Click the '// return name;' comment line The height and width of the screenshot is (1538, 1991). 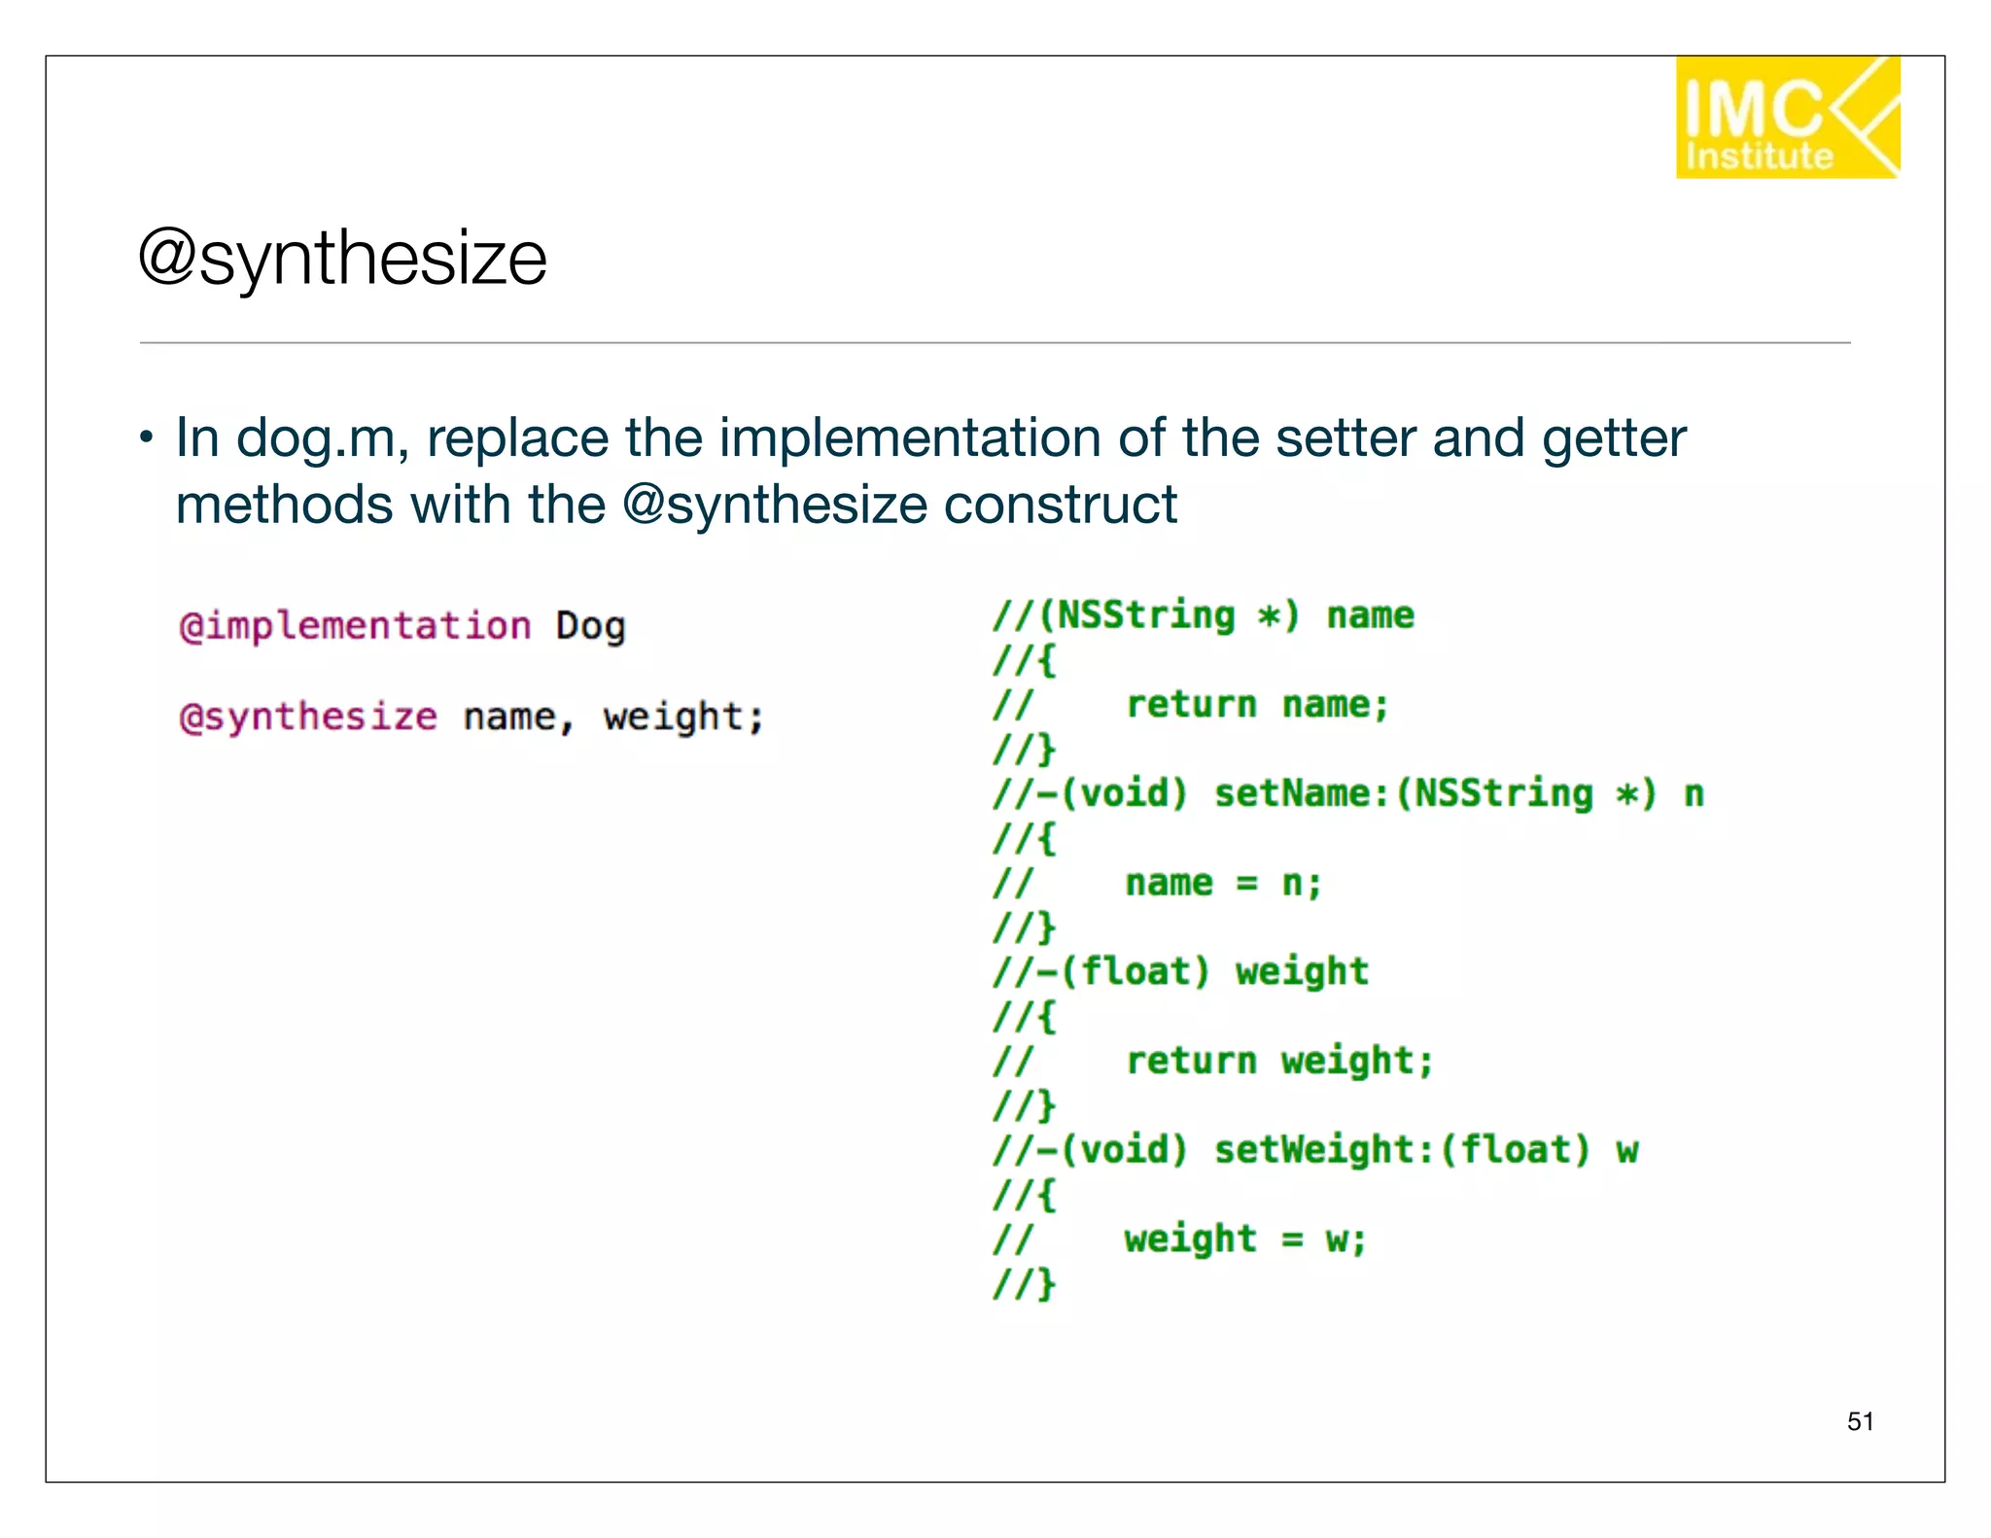pos(1191,704)
